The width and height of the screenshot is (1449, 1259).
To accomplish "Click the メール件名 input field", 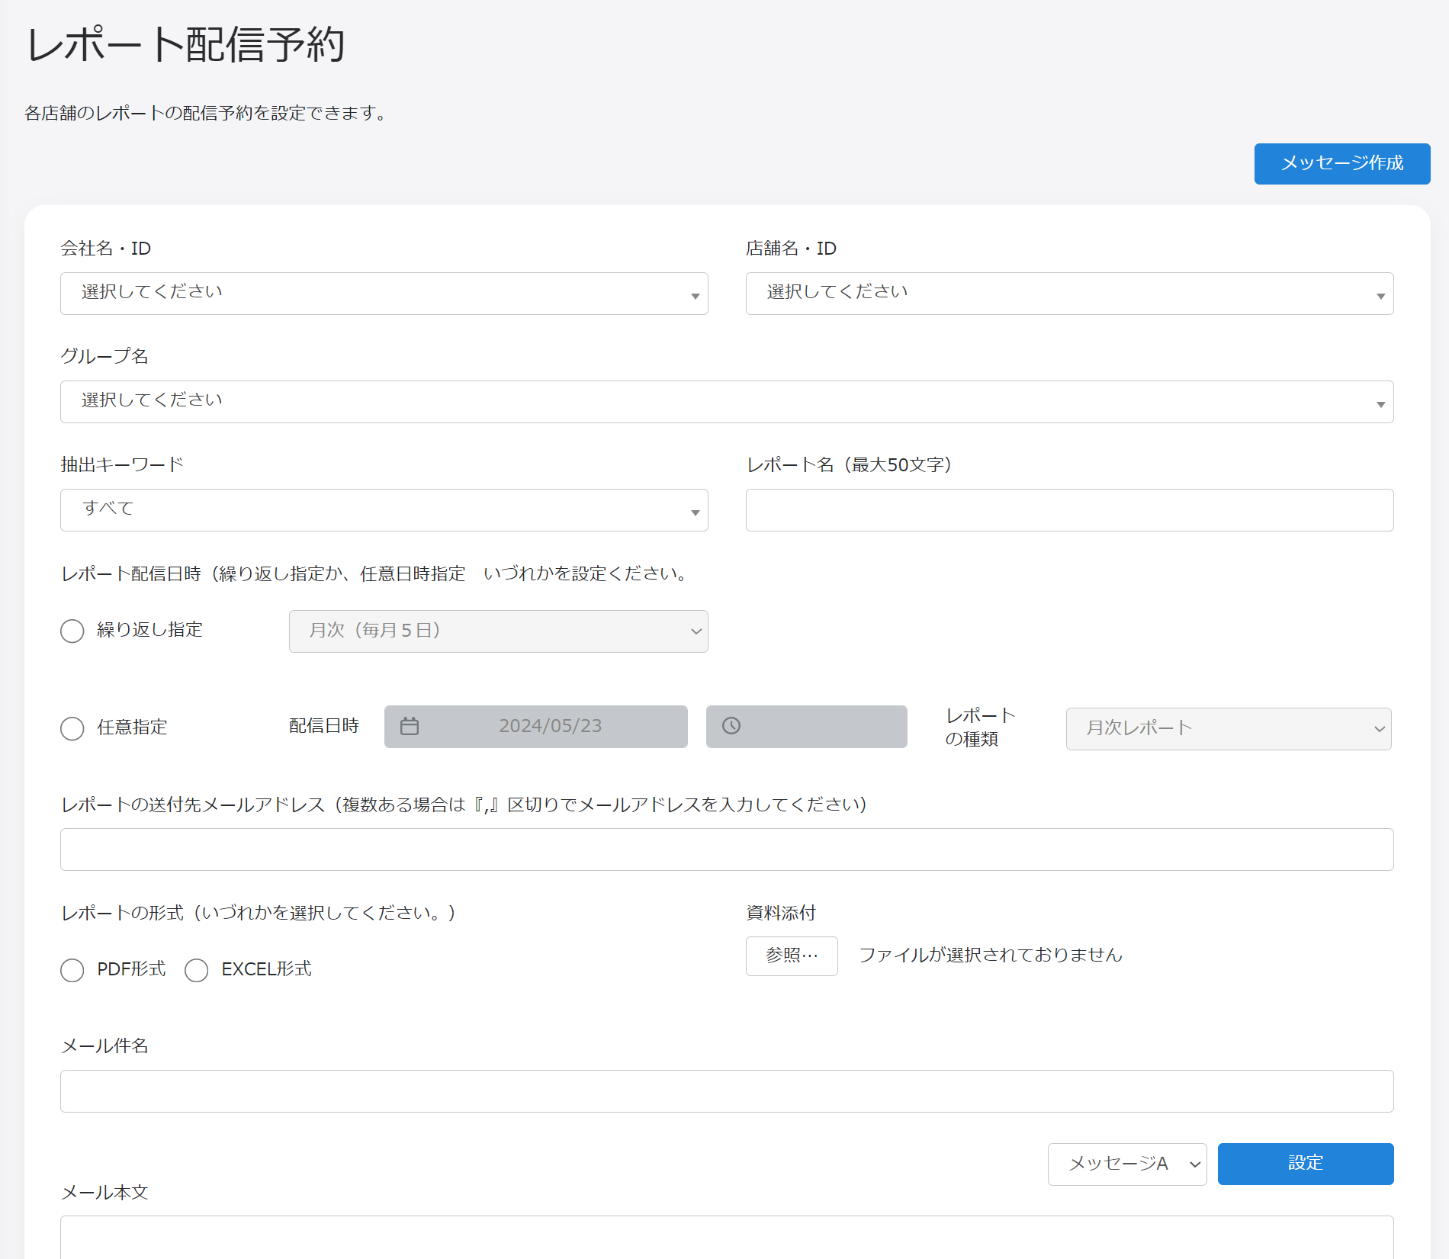I will point(727,1091).
